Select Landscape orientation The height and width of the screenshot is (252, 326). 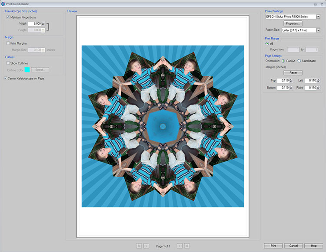tap(299, 61)
